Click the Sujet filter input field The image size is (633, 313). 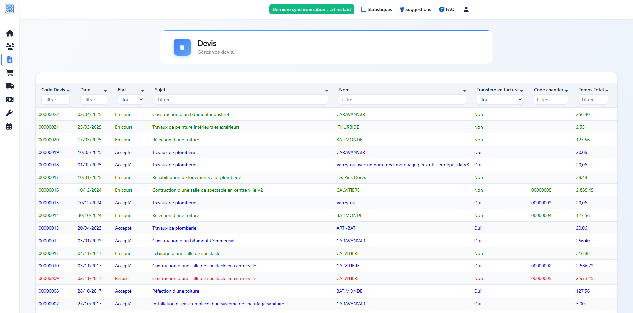(x=241, y=99)
